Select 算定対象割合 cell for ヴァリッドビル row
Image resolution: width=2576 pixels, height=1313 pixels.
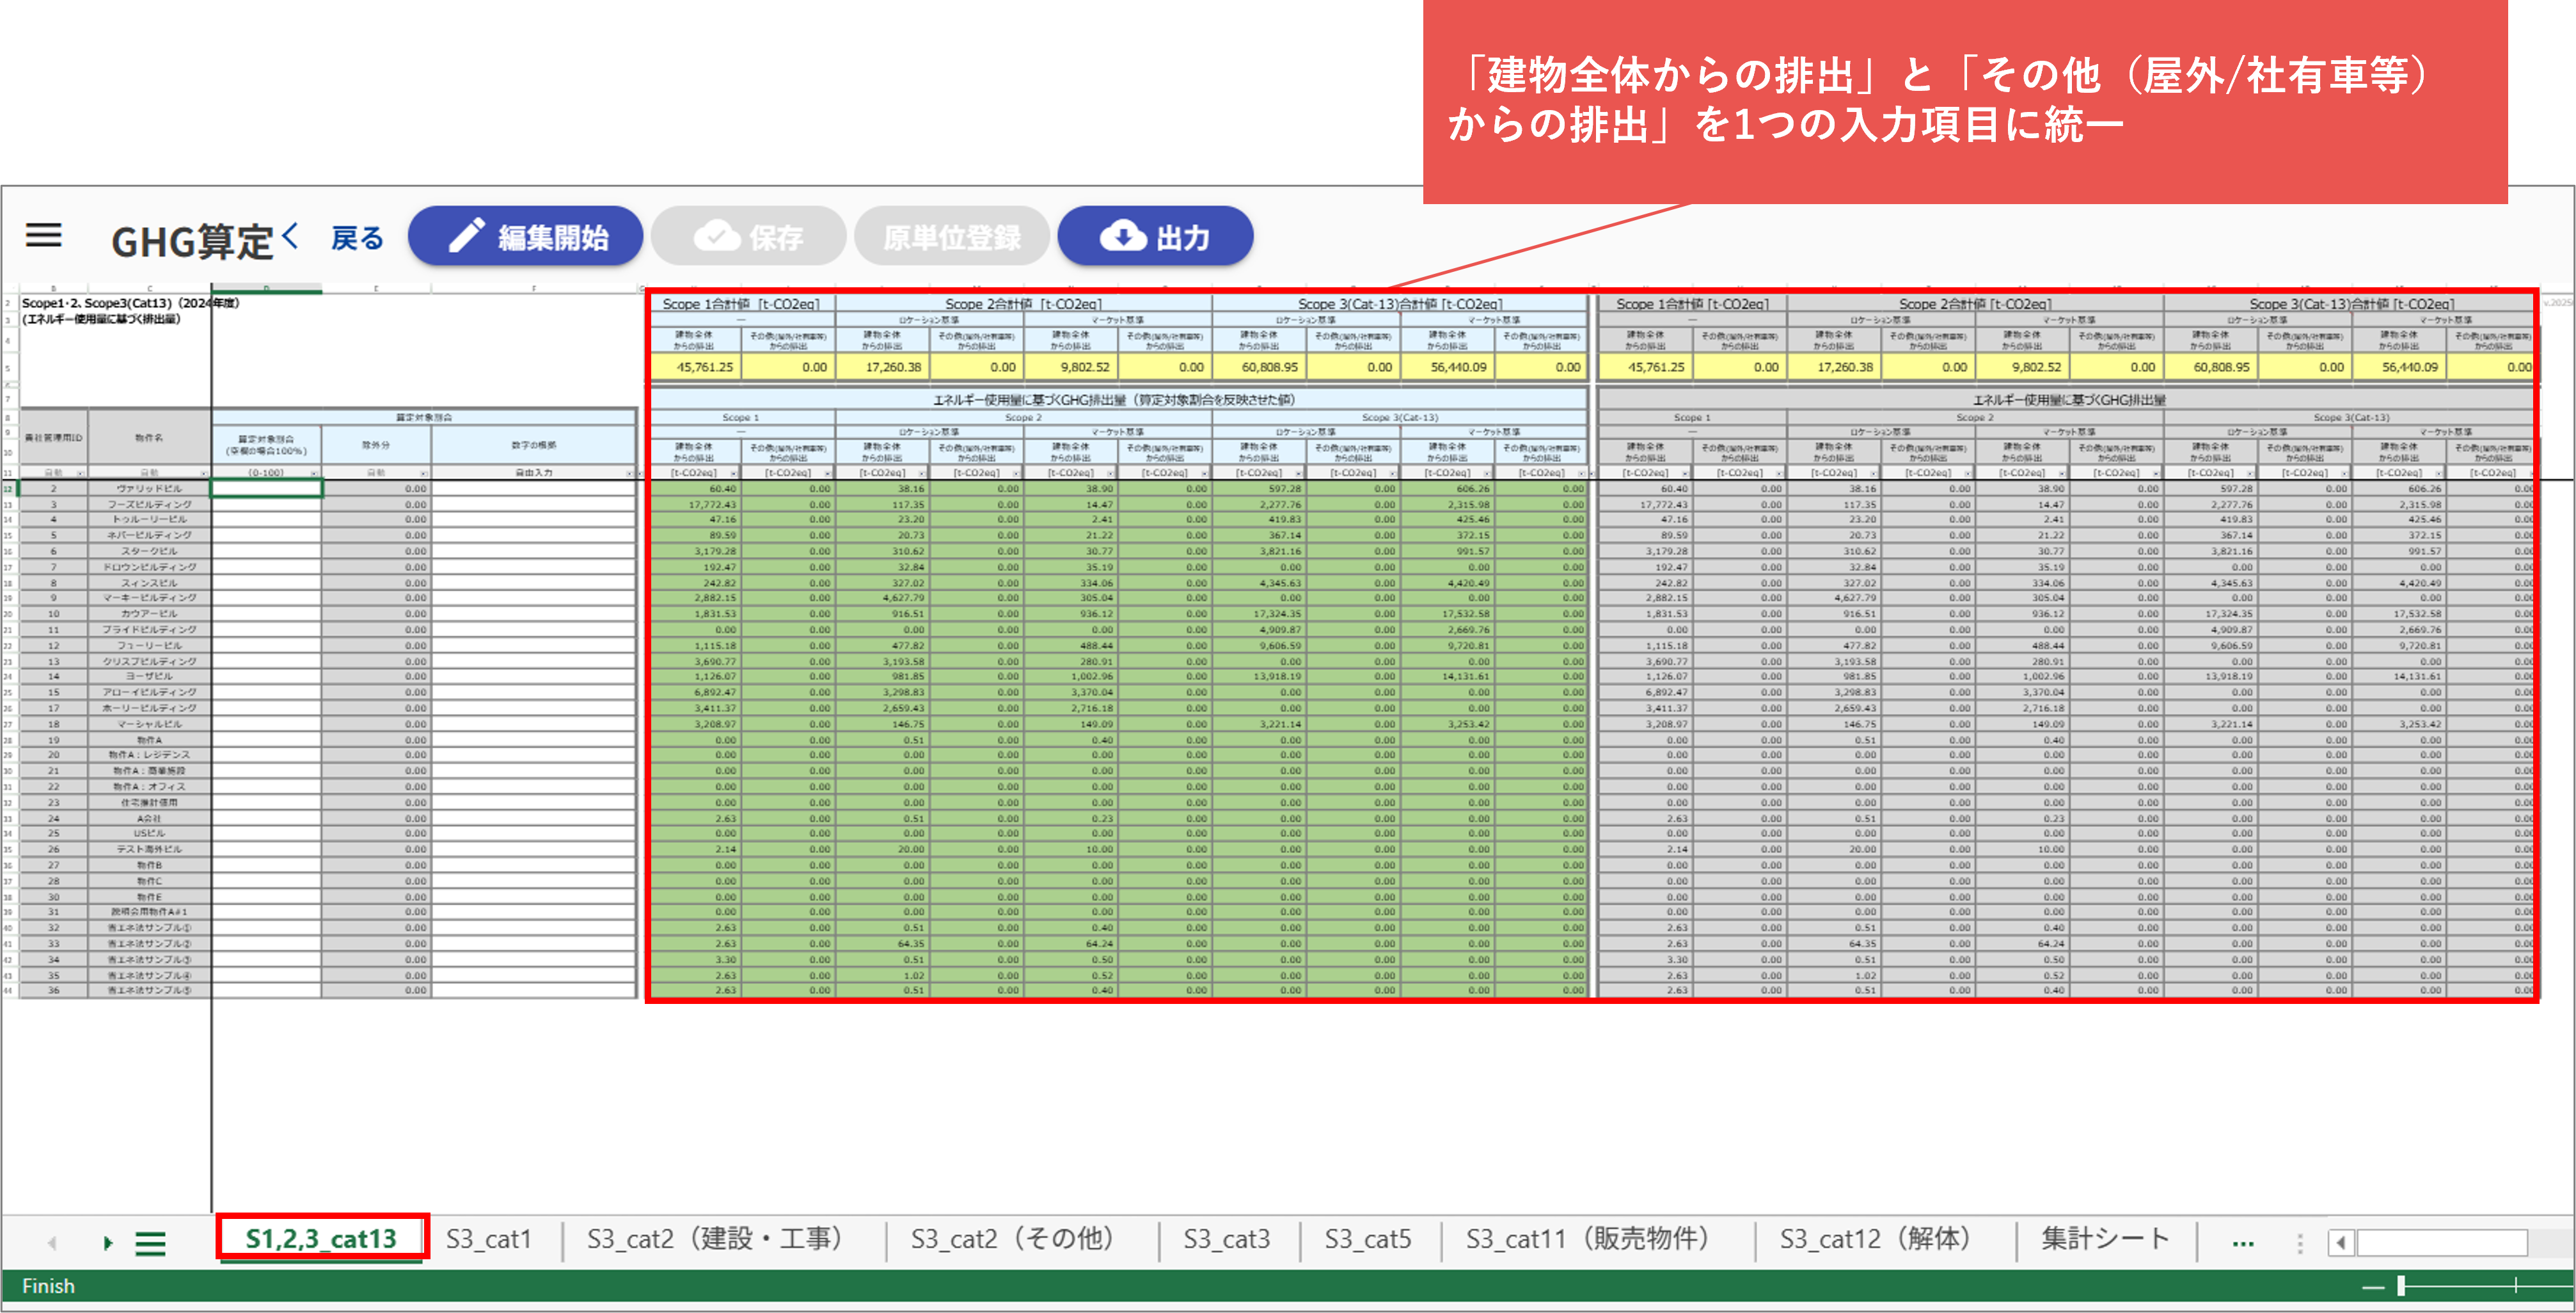coord(266,489)
